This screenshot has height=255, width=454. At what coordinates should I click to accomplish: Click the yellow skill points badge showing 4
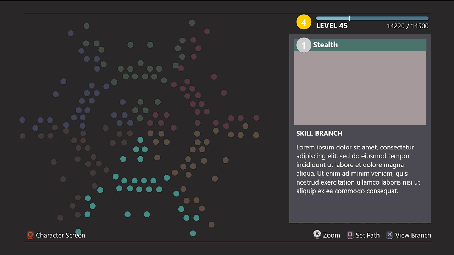[304, 22]
